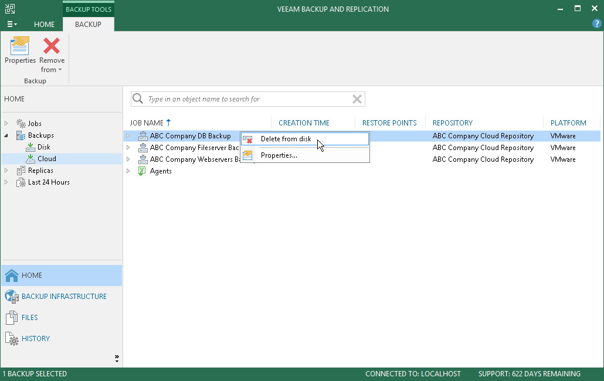Expand the Replicas tree node
The image size is (604, 381).
(6, 171)
